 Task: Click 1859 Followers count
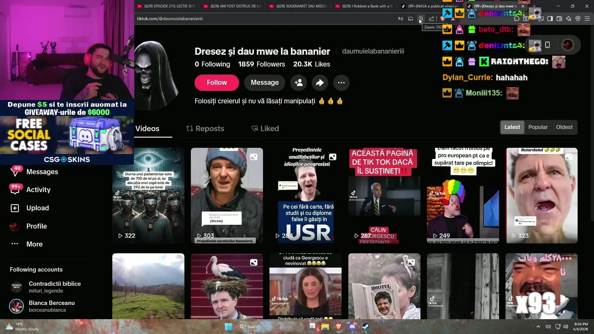coord(261,64)
